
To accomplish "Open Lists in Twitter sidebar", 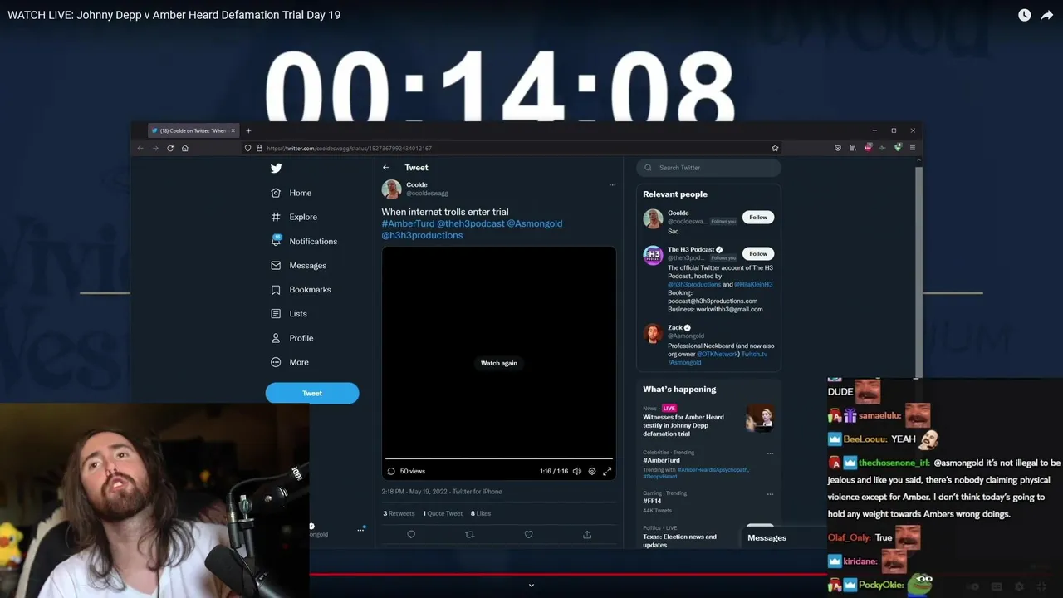I will (x=289, y=314).
